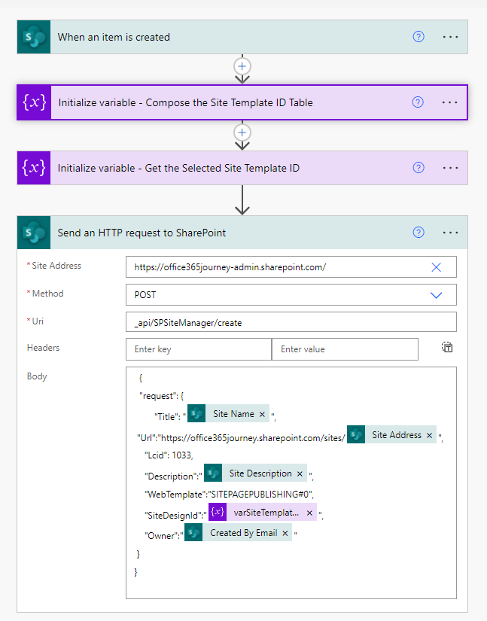Switch Headers to text mode
This screenshot has height=621, width=487.
pyautogui.click(x=447, y=347)
